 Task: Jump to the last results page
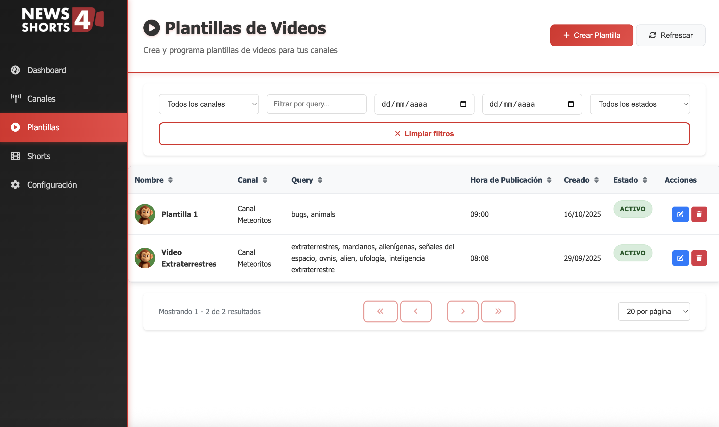[x=498, y=311]
